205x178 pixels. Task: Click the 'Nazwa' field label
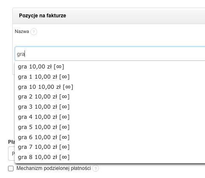tap(22, 31)
